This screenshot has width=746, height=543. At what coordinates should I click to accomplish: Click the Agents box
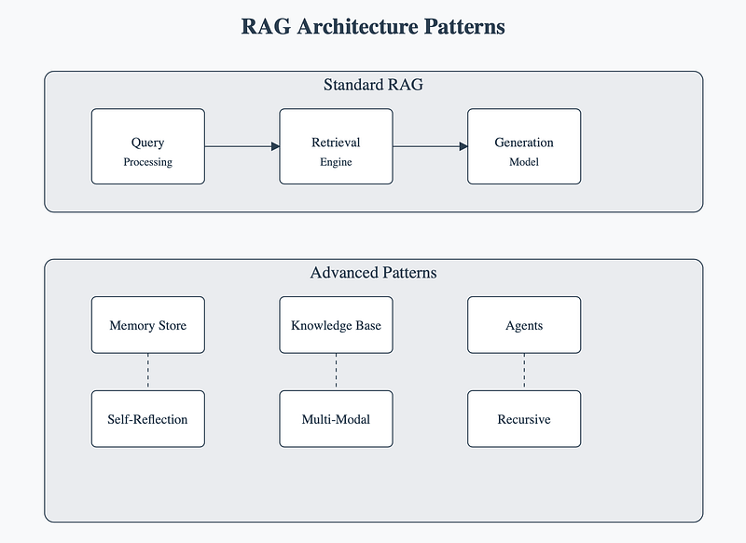(524, 325)
